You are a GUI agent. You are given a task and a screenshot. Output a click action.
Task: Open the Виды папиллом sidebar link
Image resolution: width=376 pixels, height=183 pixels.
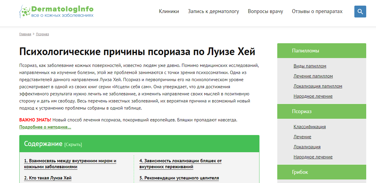pyautogui.click(x=310, y=66)
